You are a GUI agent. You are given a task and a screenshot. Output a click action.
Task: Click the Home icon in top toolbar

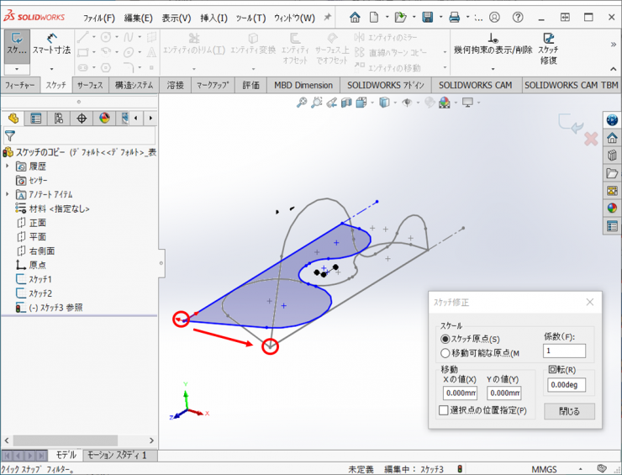[356, 17]
